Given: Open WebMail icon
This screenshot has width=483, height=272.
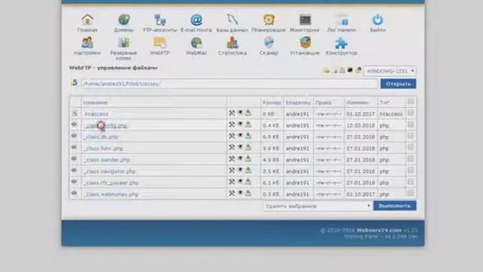Looking at the screenshot, I should 196,42.
